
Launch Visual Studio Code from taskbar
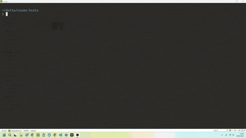point(61,135)
